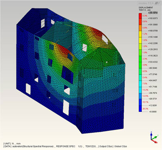Pick the cyan 7.5% legend color band

(140, 84)
